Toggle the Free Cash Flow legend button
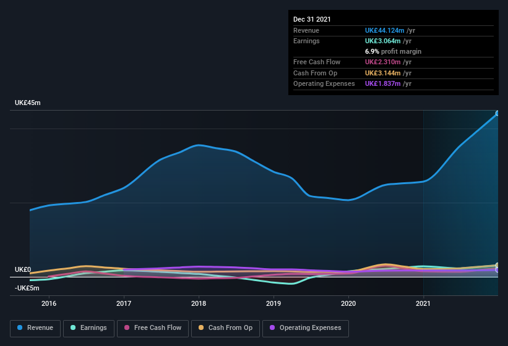Viewport: 508px width, 346px height. tap(153, 328)
